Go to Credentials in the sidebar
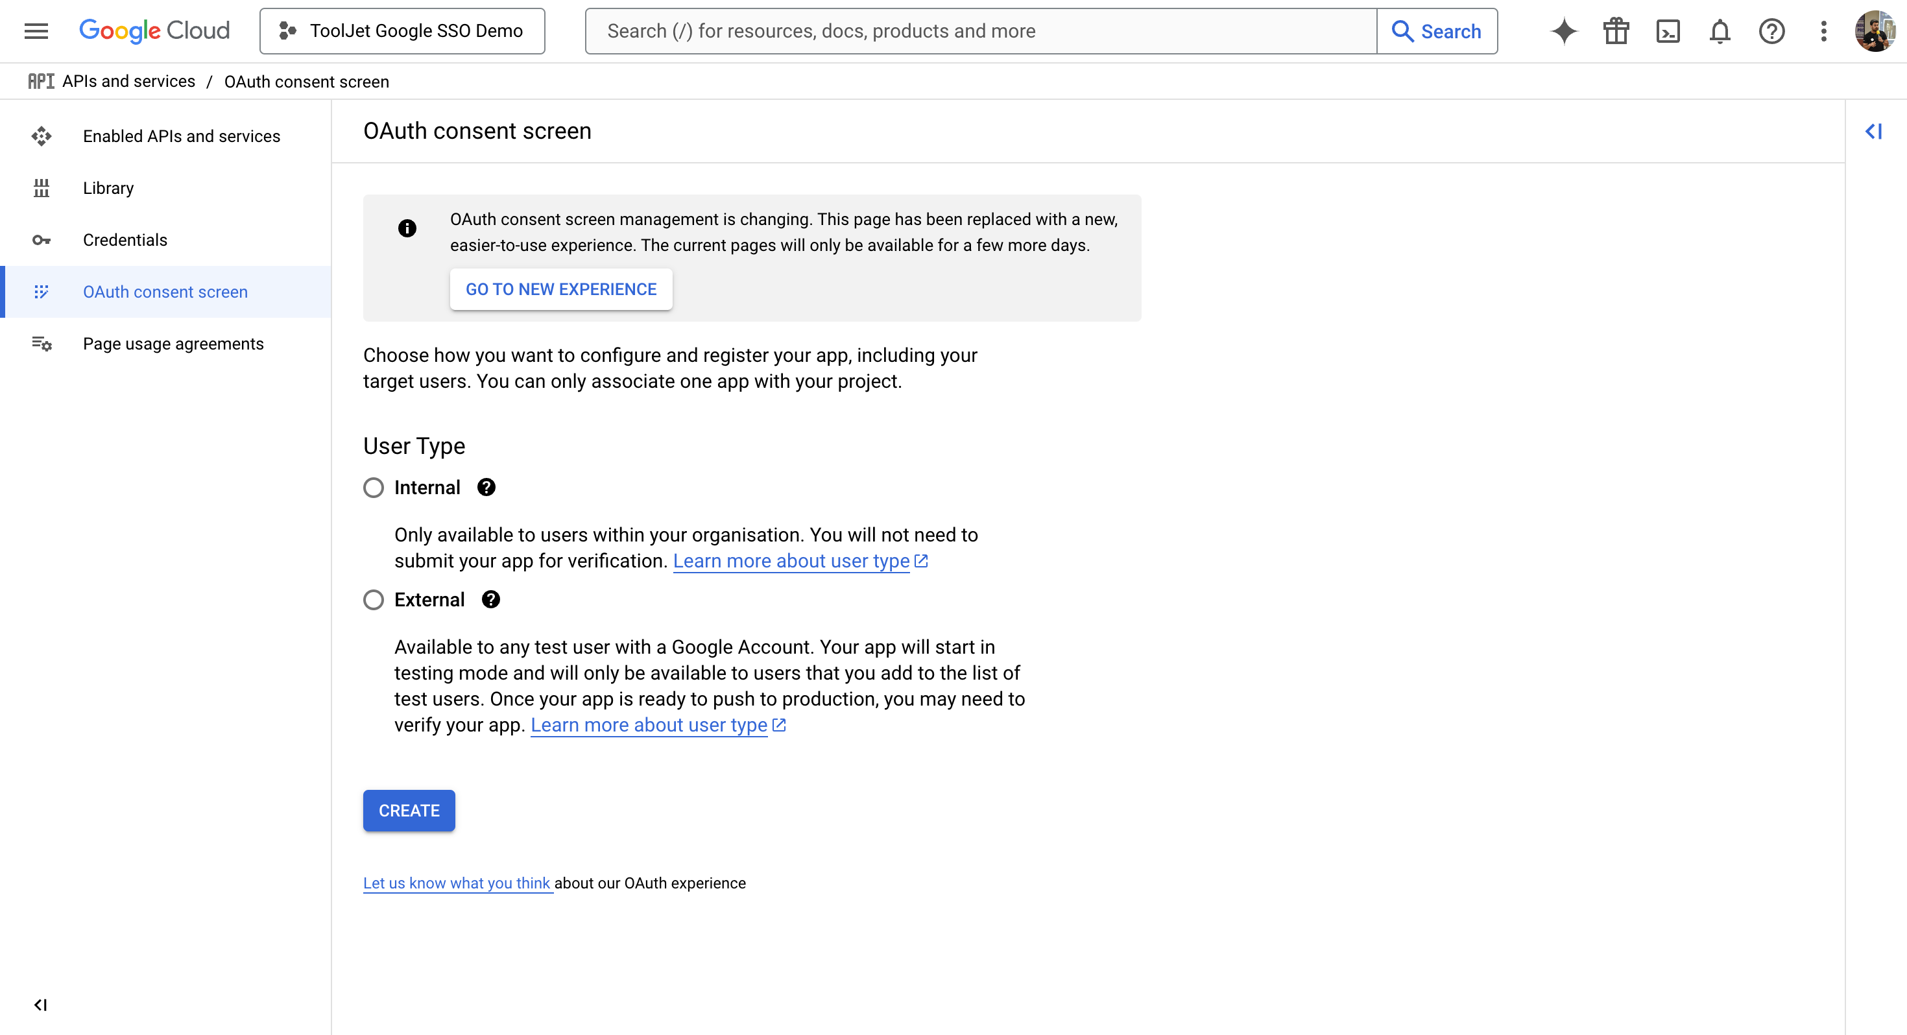 [125, 240]
